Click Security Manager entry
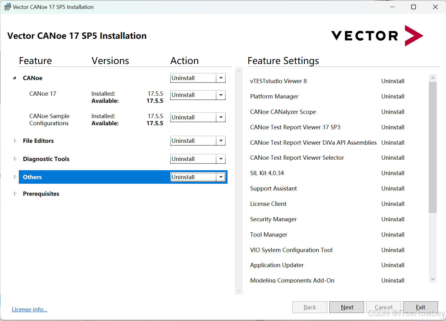This screenshot has height=321, width=446. click(x=273, y=219)
